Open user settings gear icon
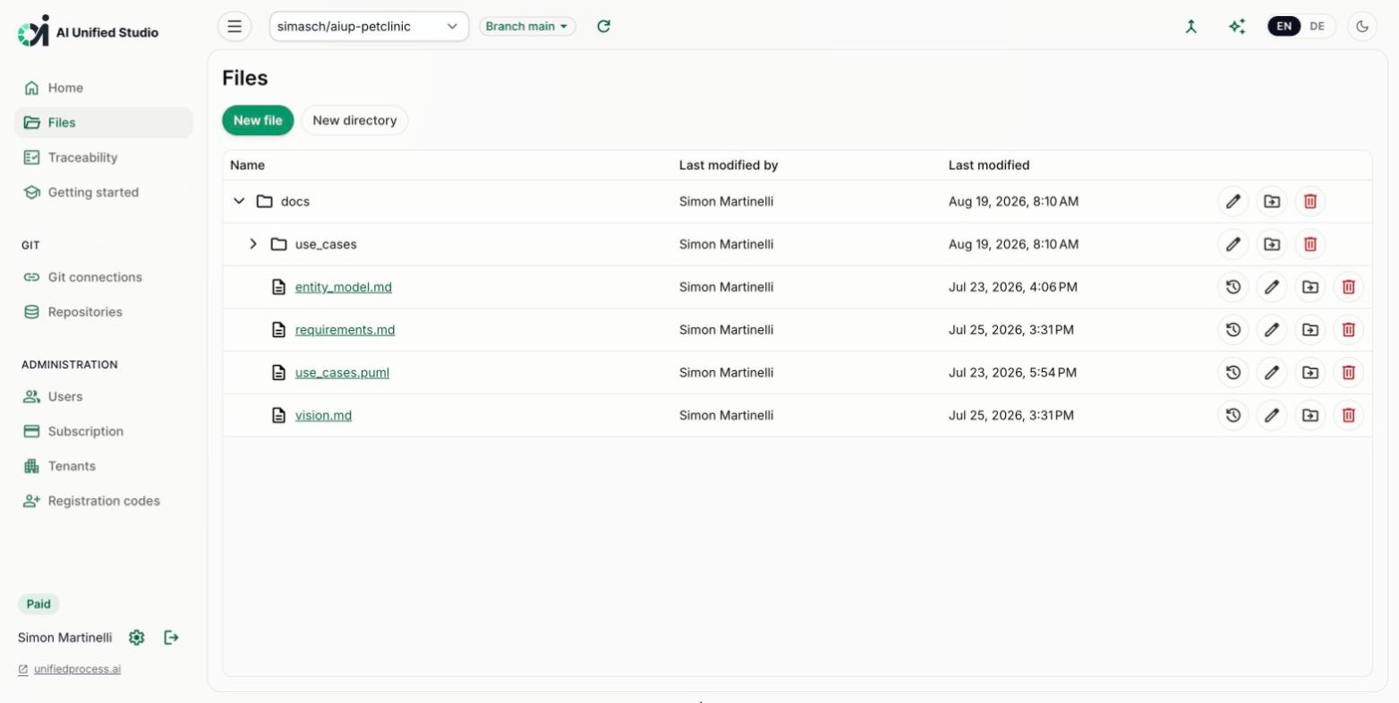1399x703 pixels. tap(136, 638)
